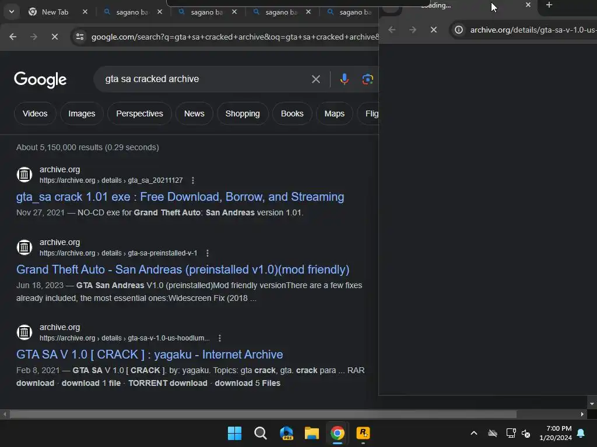Select the third sagano ba tab
Screen dimensions: 597x447
click(282, 12)
